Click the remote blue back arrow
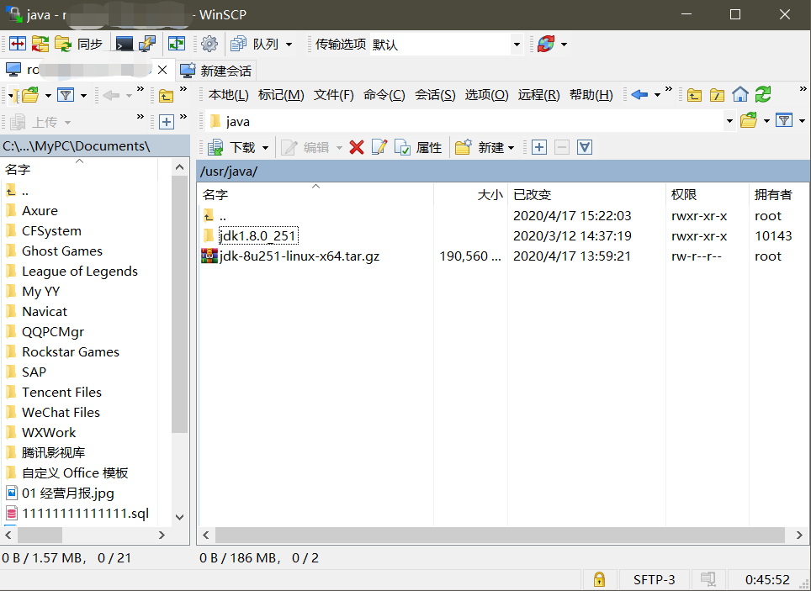The image size is (811, 591). click(x=640, y=95)
